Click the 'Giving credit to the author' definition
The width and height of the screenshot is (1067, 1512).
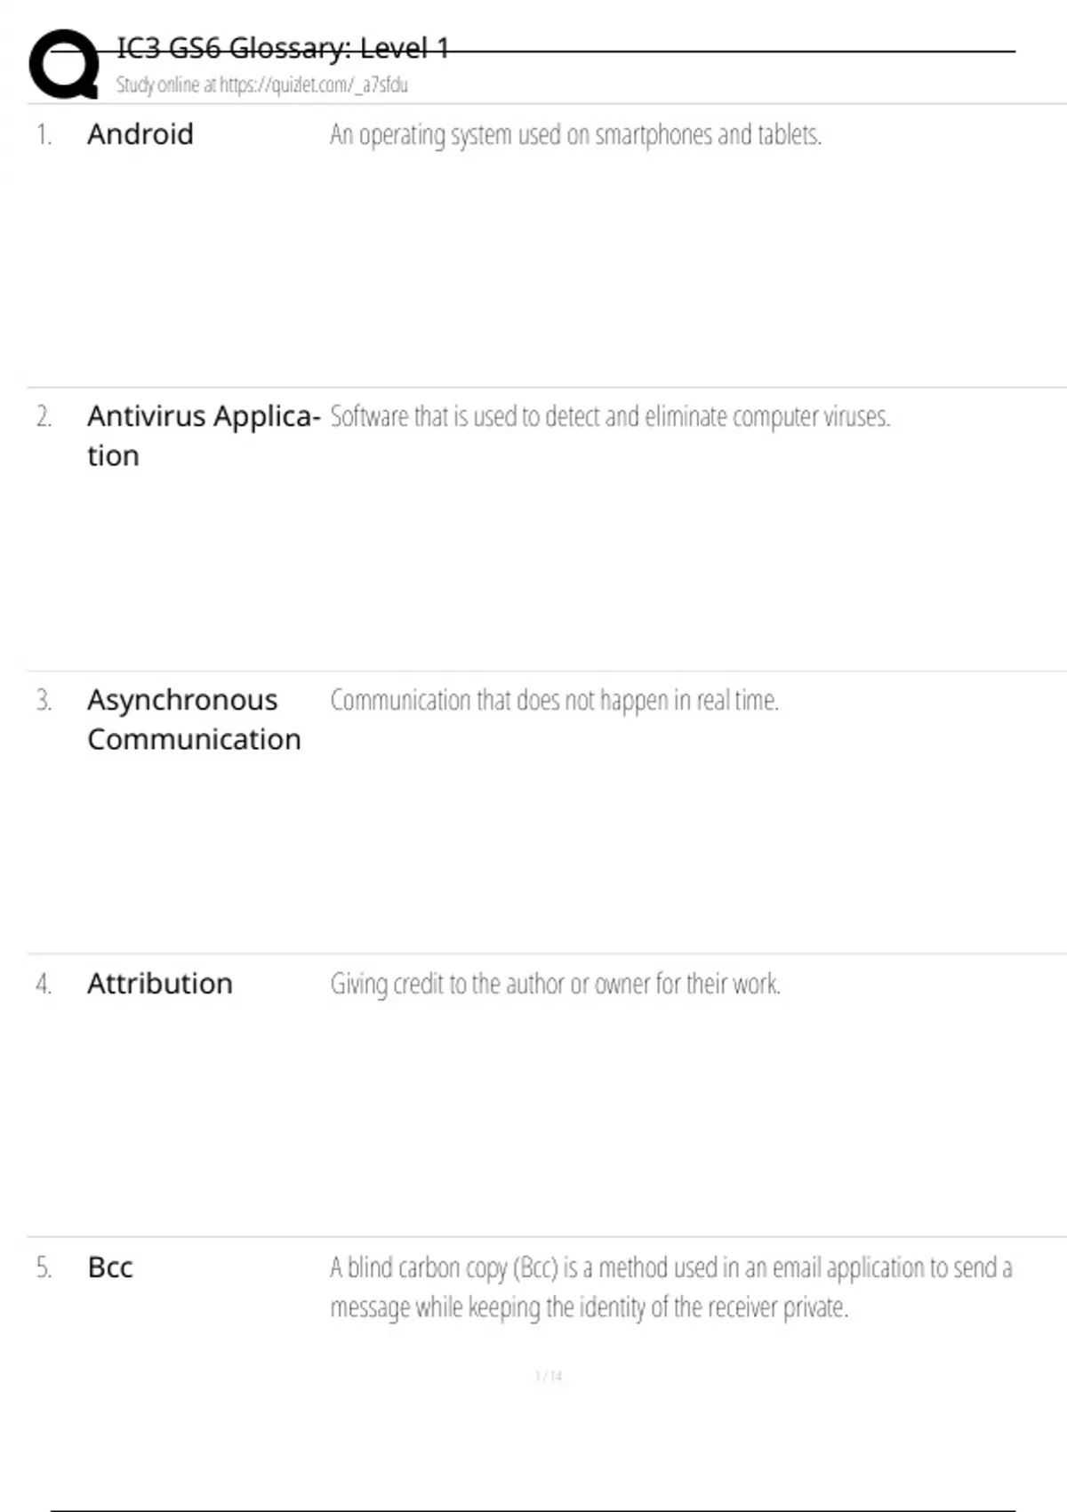[555, 985]
